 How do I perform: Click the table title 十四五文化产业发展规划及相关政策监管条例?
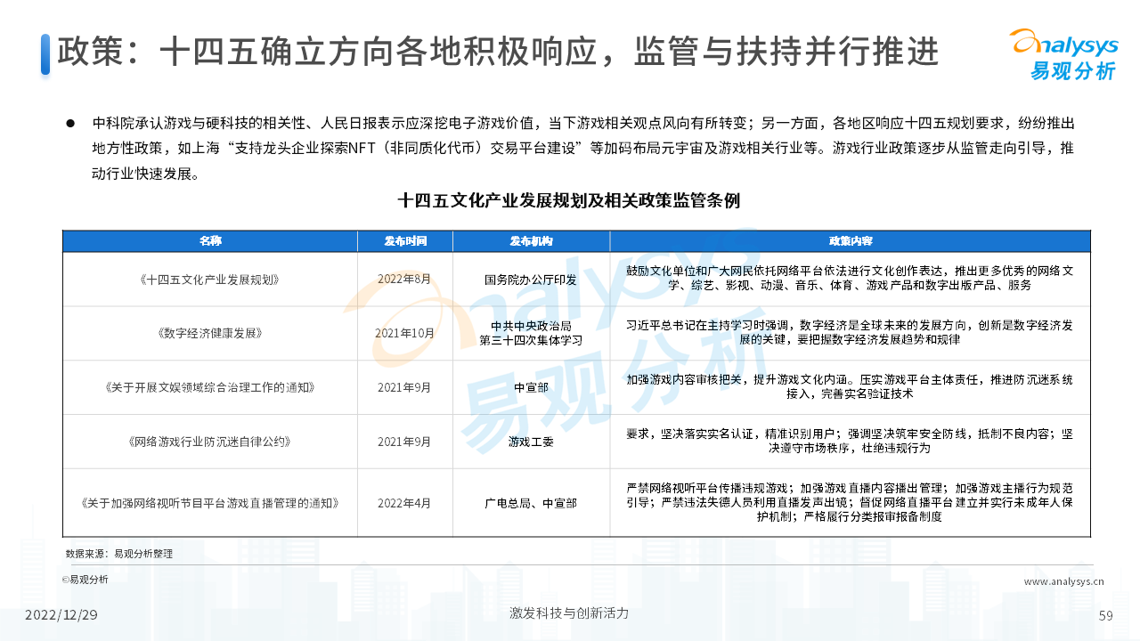[569, 201]
